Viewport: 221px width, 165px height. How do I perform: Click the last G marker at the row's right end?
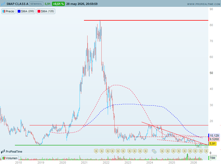click(x=206, y=151)
